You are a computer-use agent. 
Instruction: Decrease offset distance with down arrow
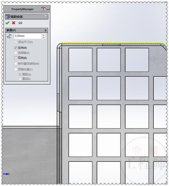click(44, 38)
